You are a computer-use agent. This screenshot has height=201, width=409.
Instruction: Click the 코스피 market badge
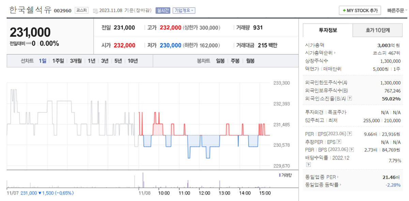(81, 11)
